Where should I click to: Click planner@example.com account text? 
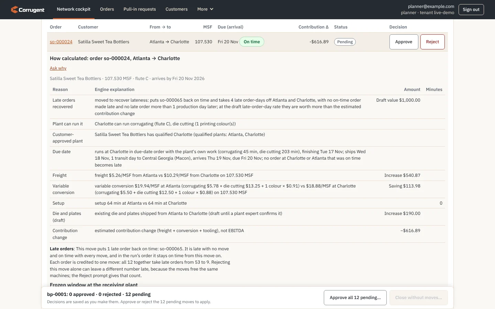click(431, 7)
